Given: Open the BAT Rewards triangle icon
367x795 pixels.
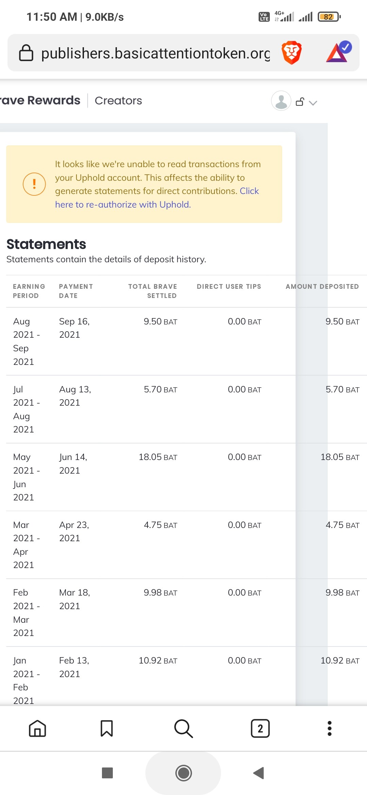Looking at the screenshot, I should coord(338,52).
